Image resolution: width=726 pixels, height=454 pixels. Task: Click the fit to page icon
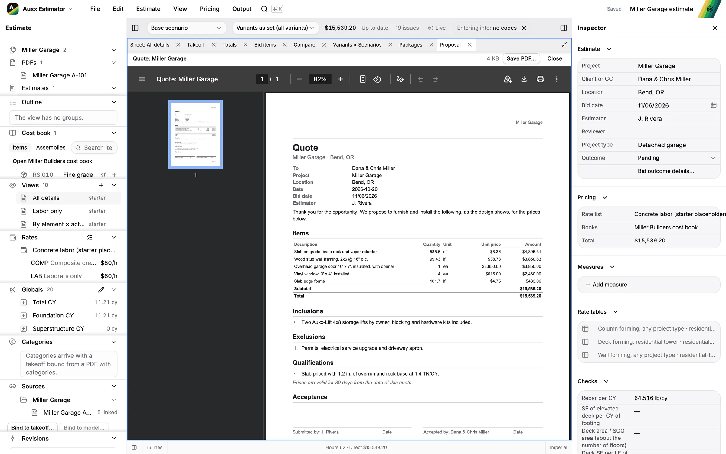[x=362, y=79]
